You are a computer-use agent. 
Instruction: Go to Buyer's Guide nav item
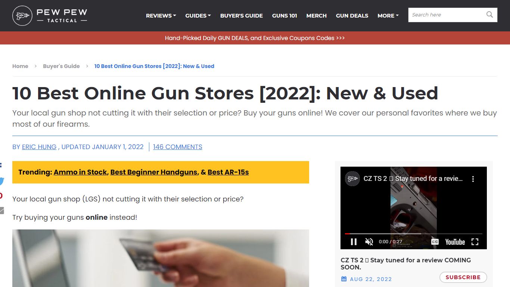click(x=242, y=16)
